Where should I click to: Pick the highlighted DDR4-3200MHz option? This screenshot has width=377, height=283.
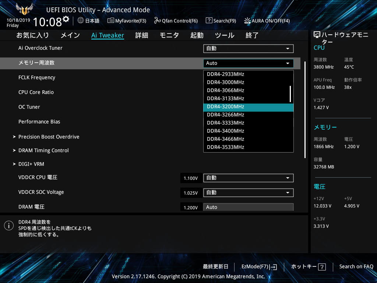(249, 108)
